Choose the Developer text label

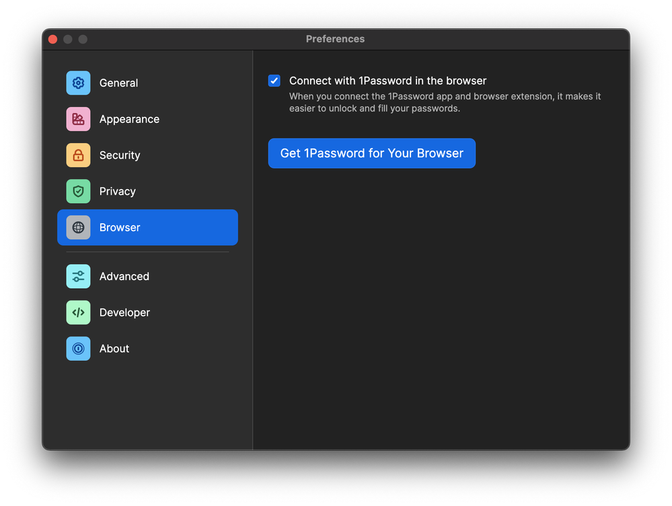[x=124, y=312]
